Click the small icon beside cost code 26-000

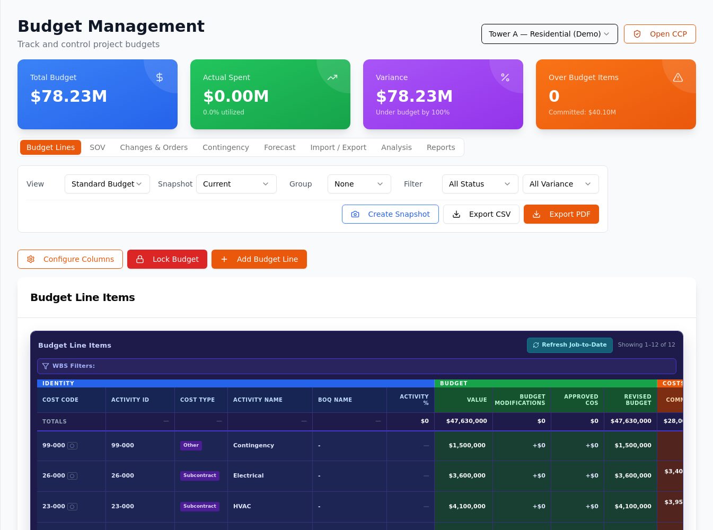point(73,476)
